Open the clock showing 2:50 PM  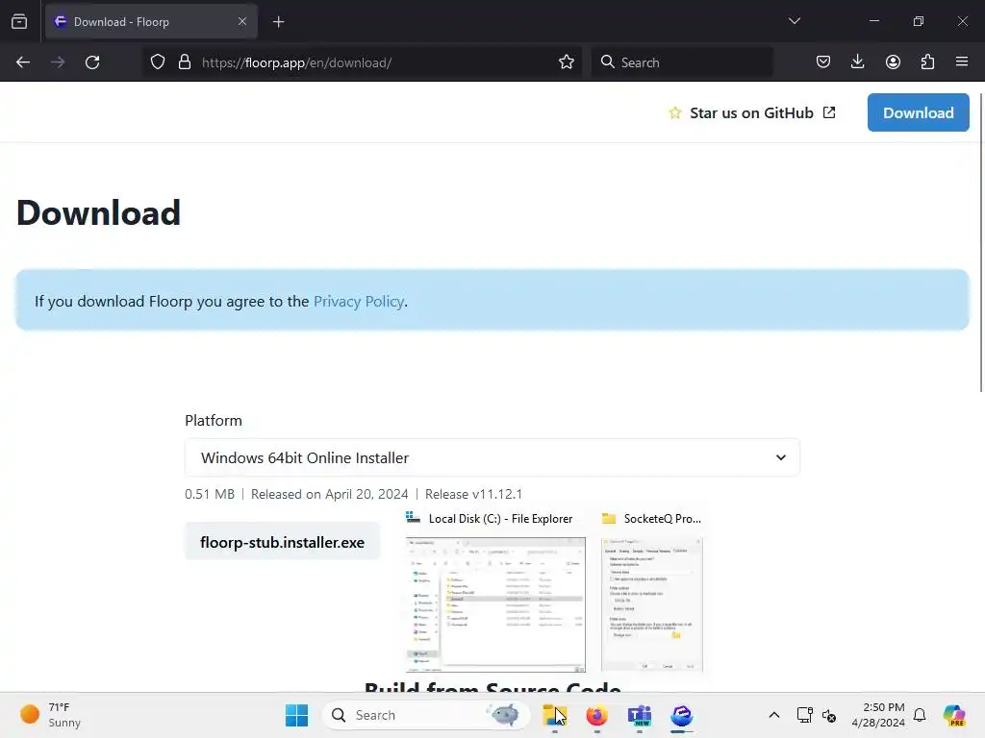tap(878, 715)
